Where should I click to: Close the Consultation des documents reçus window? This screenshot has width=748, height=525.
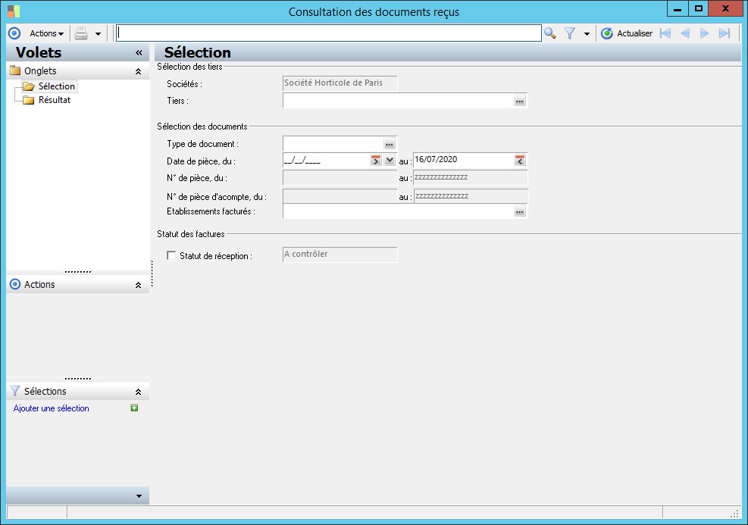tap(725, 8)
